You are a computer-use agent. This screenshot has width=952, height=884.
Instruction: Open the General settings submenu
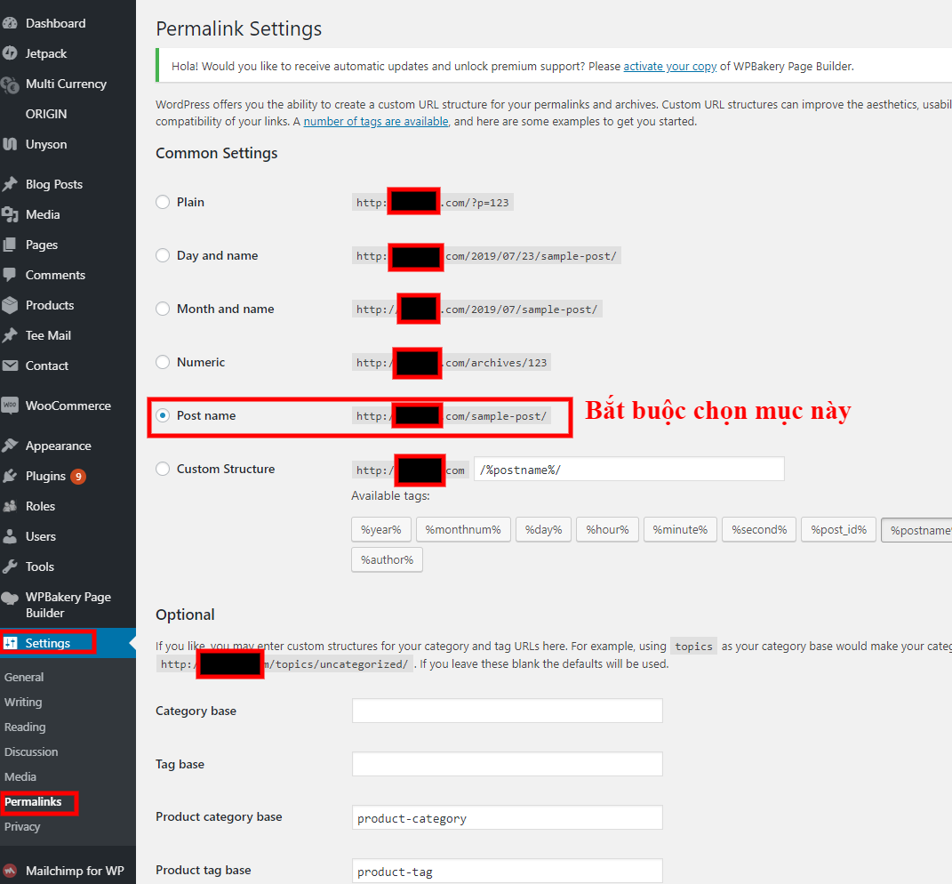coord(24,677)
